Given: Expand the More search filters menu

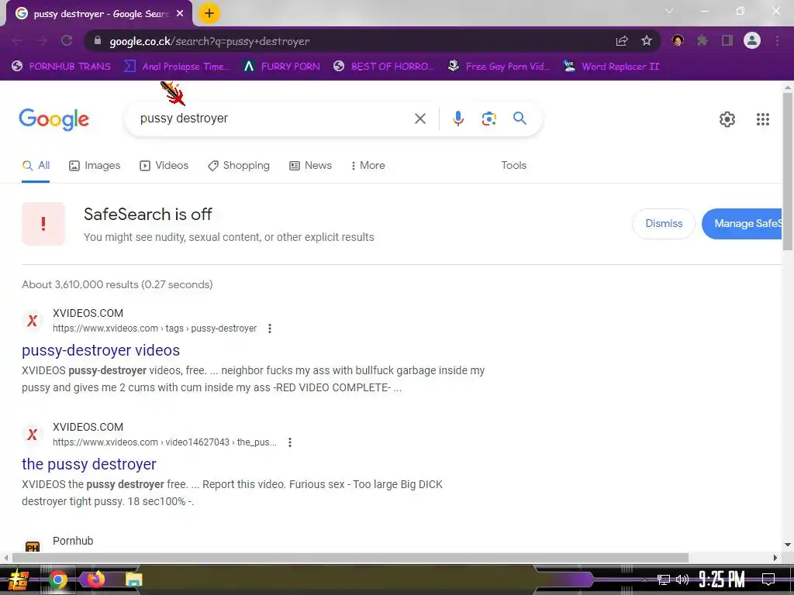Looking at the screenshot, I should tap(368, 166).
